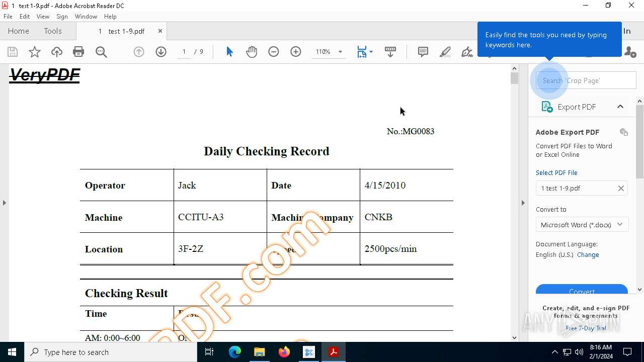Open the notifications action center icon
The image size is (644, 362).
627,352
